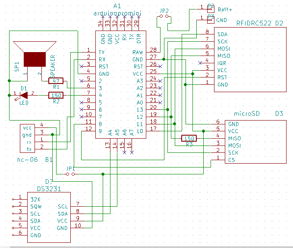
Task: Click the arduinopromini label
Action: (x=117, y=13)
